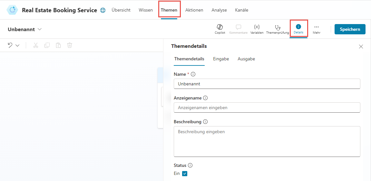Open the Variablen panel

257,29
